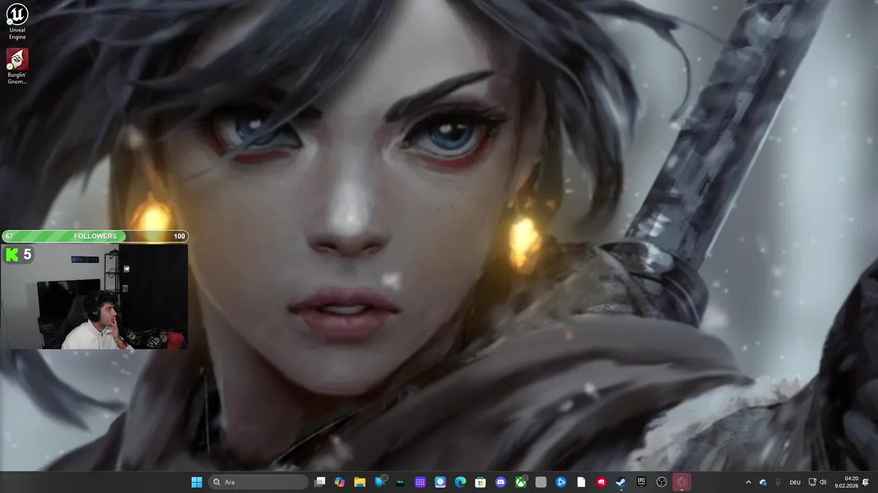This screenshot has width=878, height=493.
Task: Open the Burglin' Gnomes desktop shortcut
Action: click(17, 66)
